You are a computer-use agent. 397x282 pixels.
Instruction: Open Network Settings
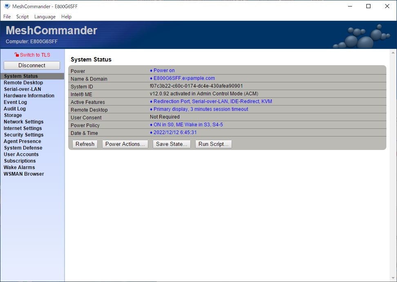(24, 122)
